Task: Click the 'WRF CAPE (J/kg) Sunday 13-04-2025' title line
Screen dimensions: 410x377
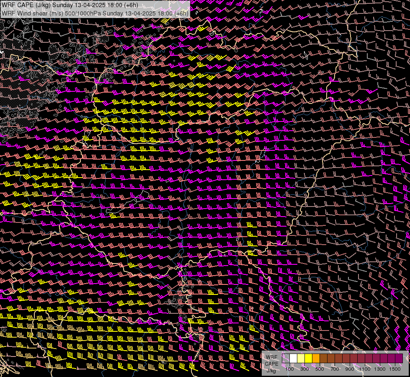Action: pyautogui.click(x=70, y=5)
